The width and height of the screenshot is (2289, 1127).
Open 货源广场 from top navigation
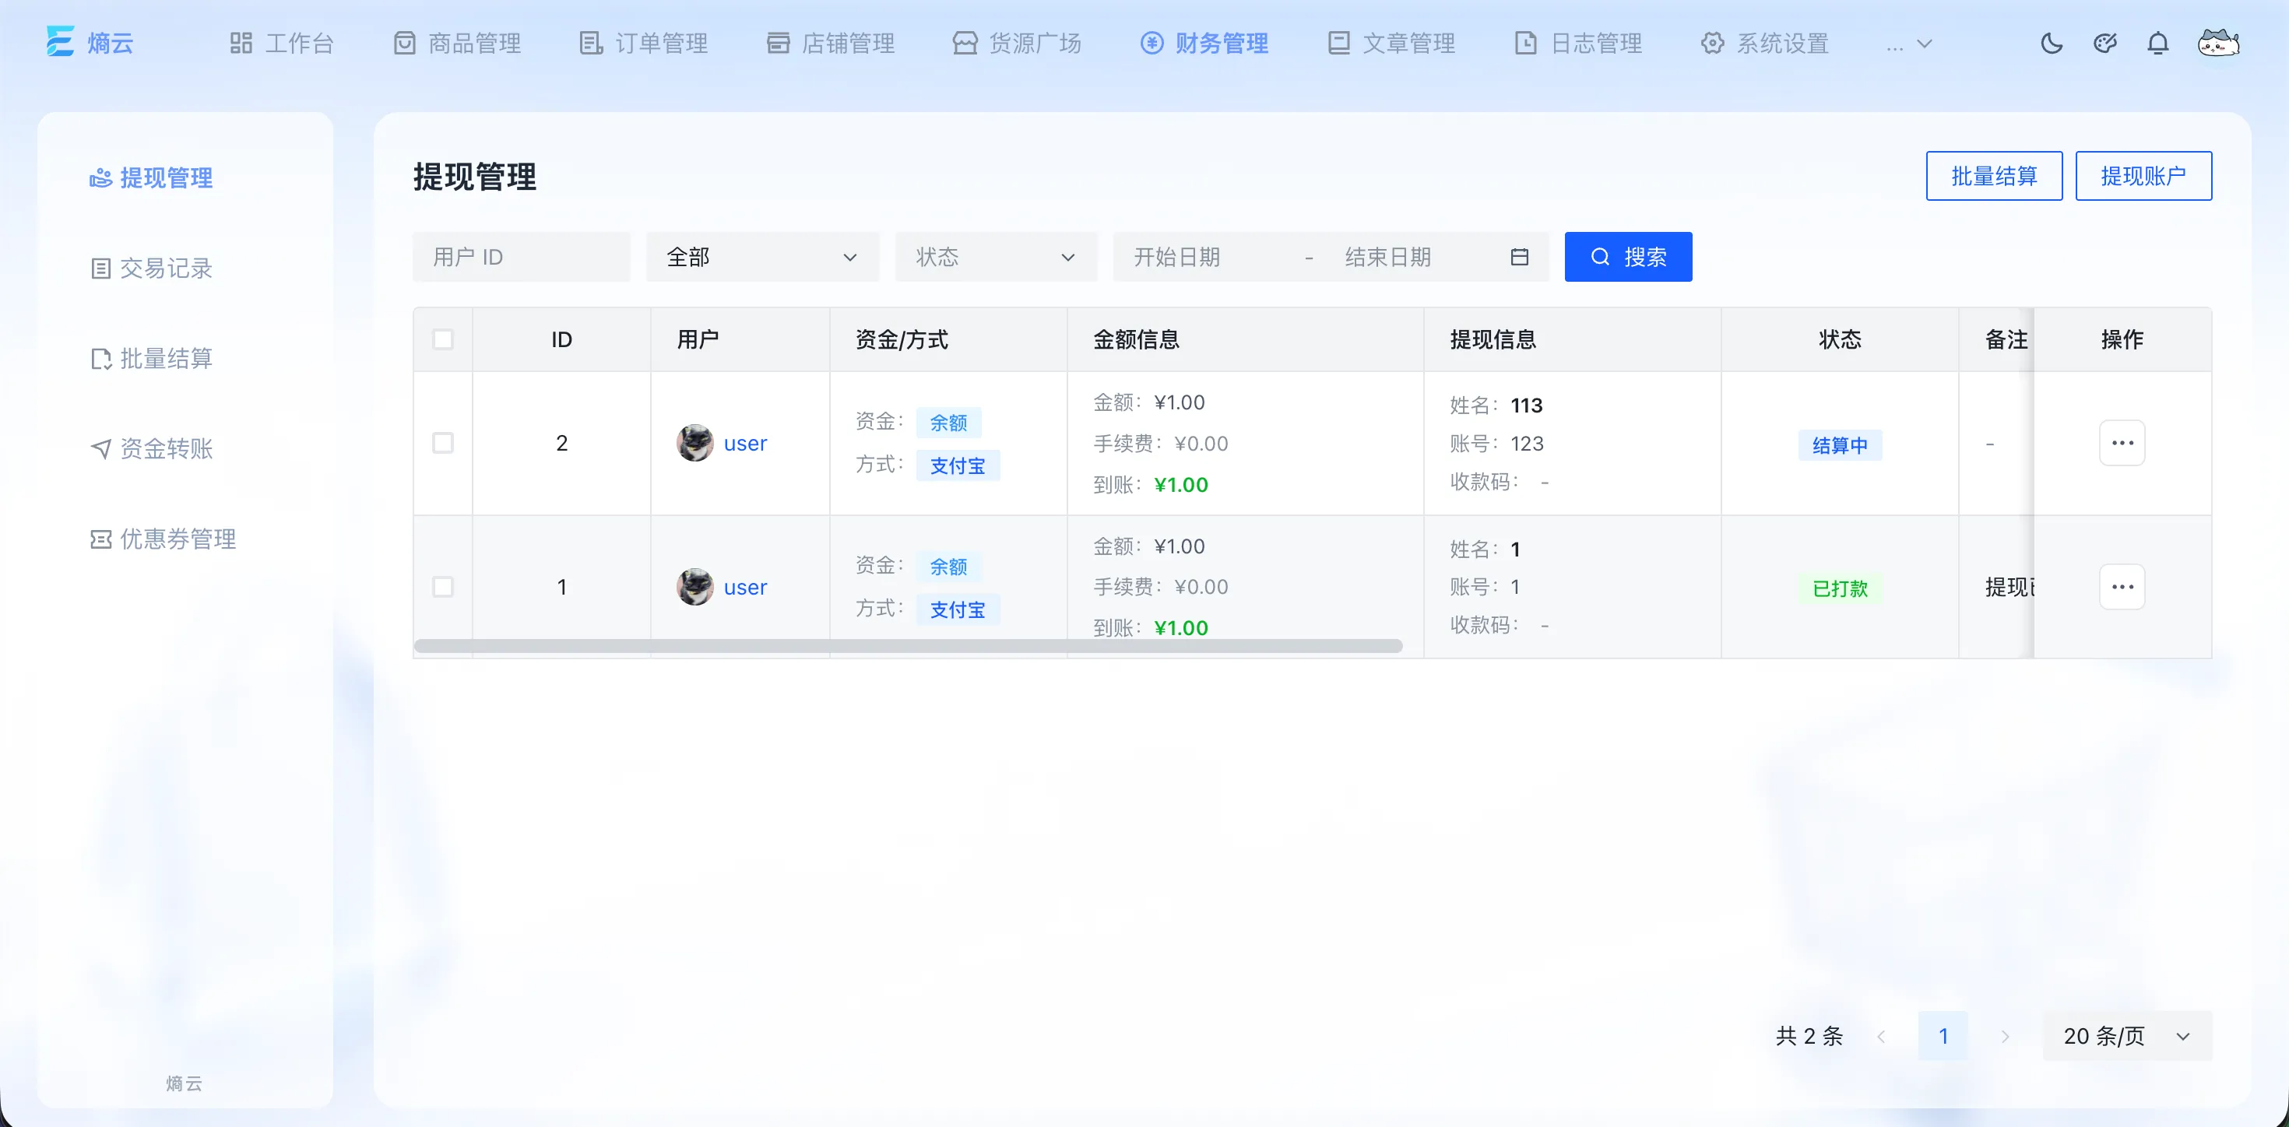pos(1017,43)
